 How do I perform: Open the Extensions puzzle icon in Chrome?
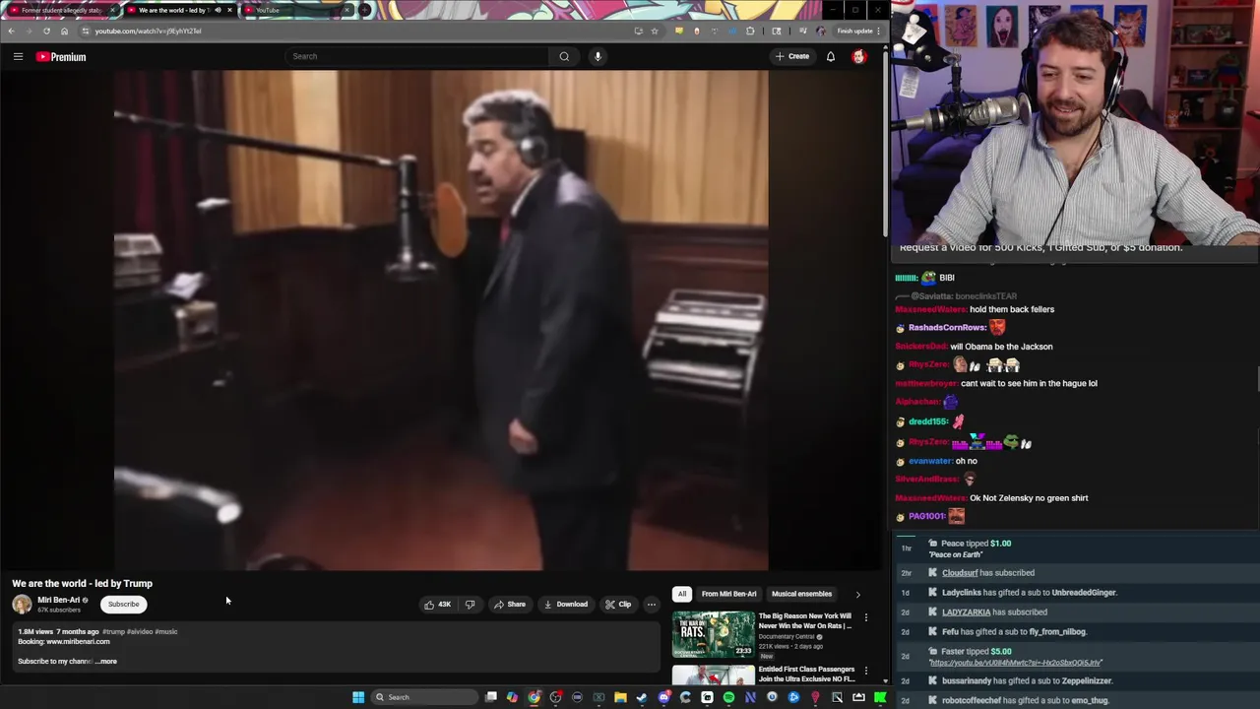coord(750,31)
